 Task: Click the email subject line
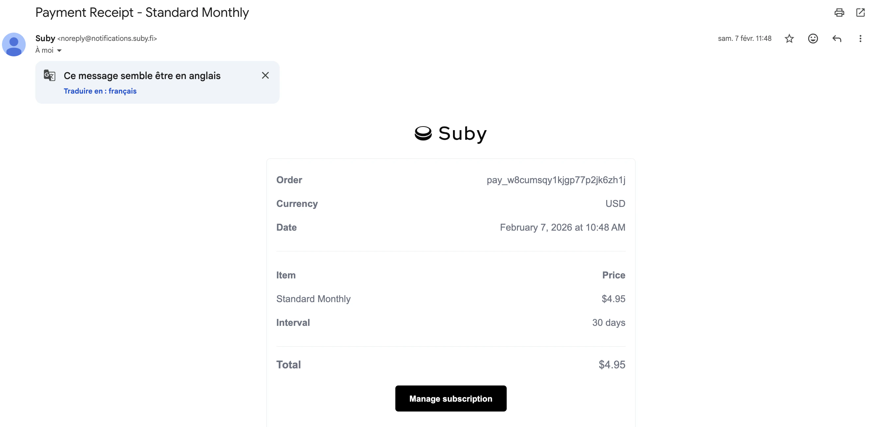pyautogui.click(x=142, y=13)
